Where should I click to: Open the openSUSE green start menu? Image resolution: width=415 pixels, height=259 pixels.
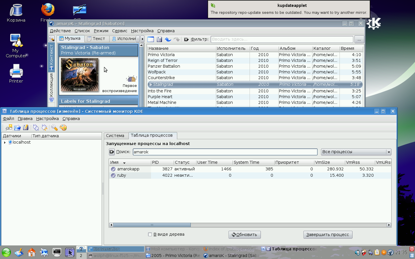(6, 252)
